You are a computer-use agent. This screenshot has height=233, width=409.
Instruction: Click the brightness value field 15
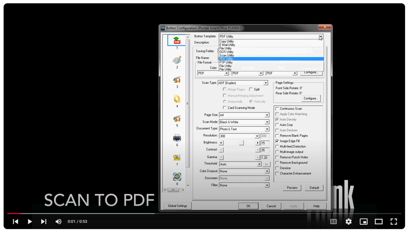[265, 143]
